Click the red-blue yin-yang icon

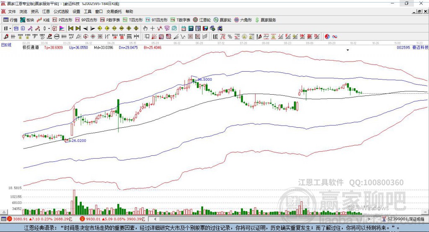327,37
